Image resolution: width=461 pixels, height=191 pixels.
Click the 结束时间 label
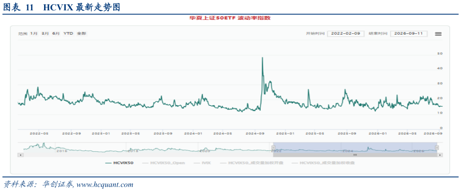378,34
